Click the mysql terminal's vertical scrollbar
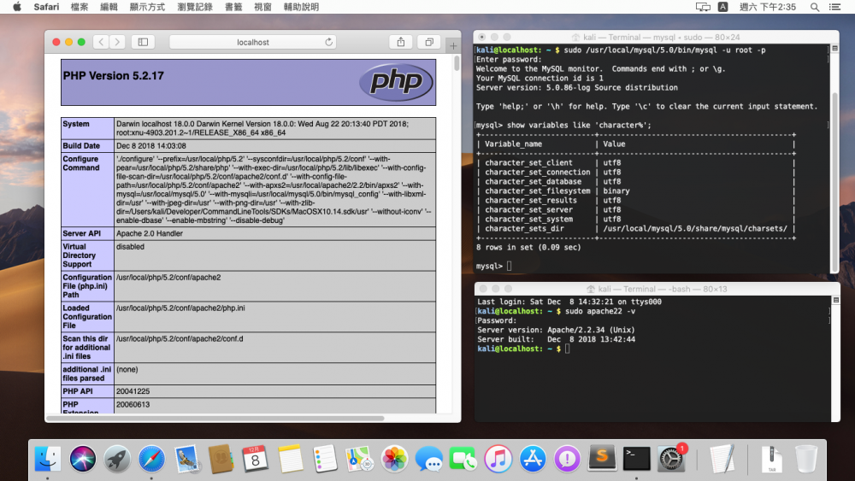 coord(834,183)
